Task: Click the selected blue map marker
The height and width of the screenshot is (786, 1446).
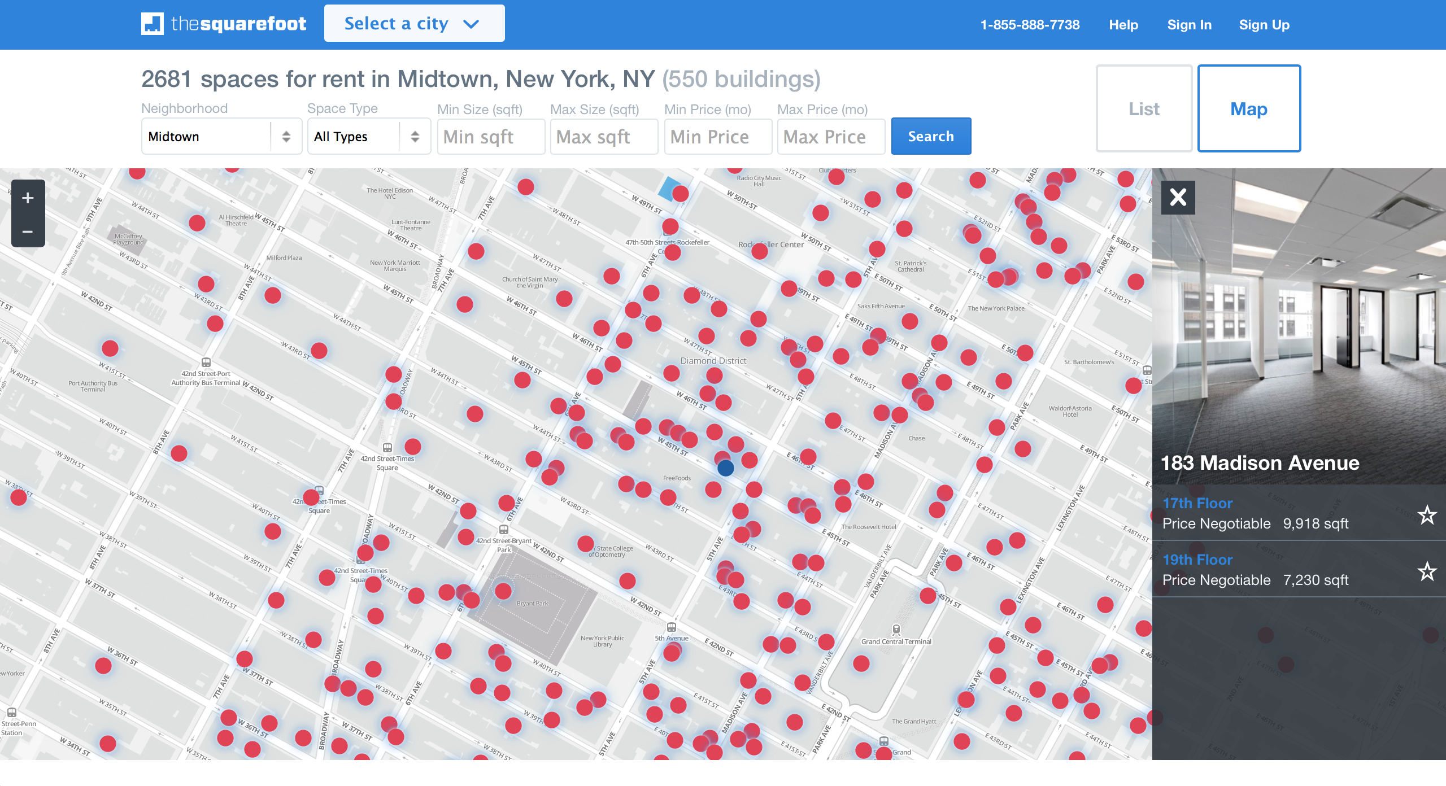Action: pyautogui.click(x=725, y=468)
